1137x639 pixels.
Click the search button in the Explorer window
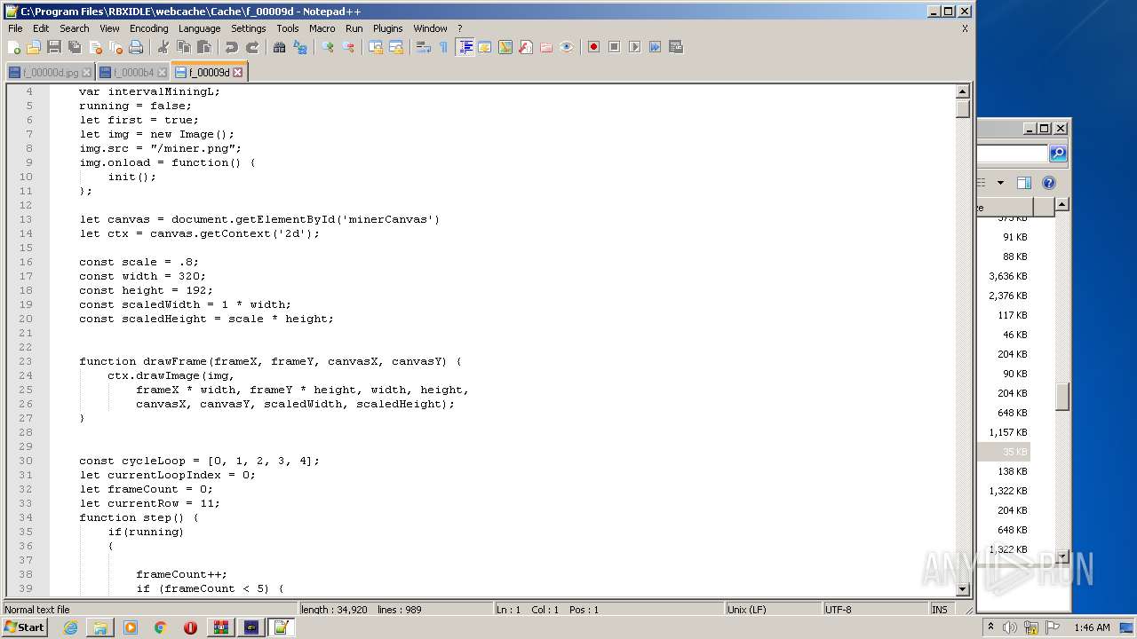point(1058,154)
